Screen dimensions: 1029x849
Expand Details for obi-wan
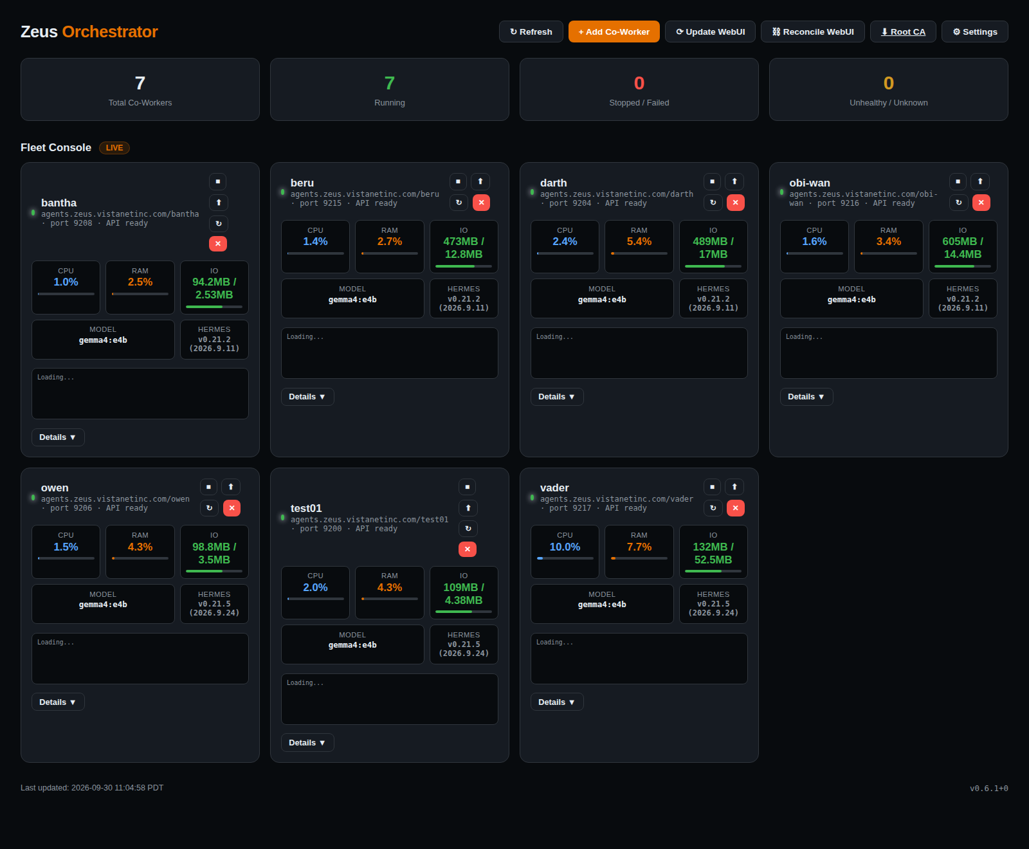pyautogui.click(x=806, y=397)
